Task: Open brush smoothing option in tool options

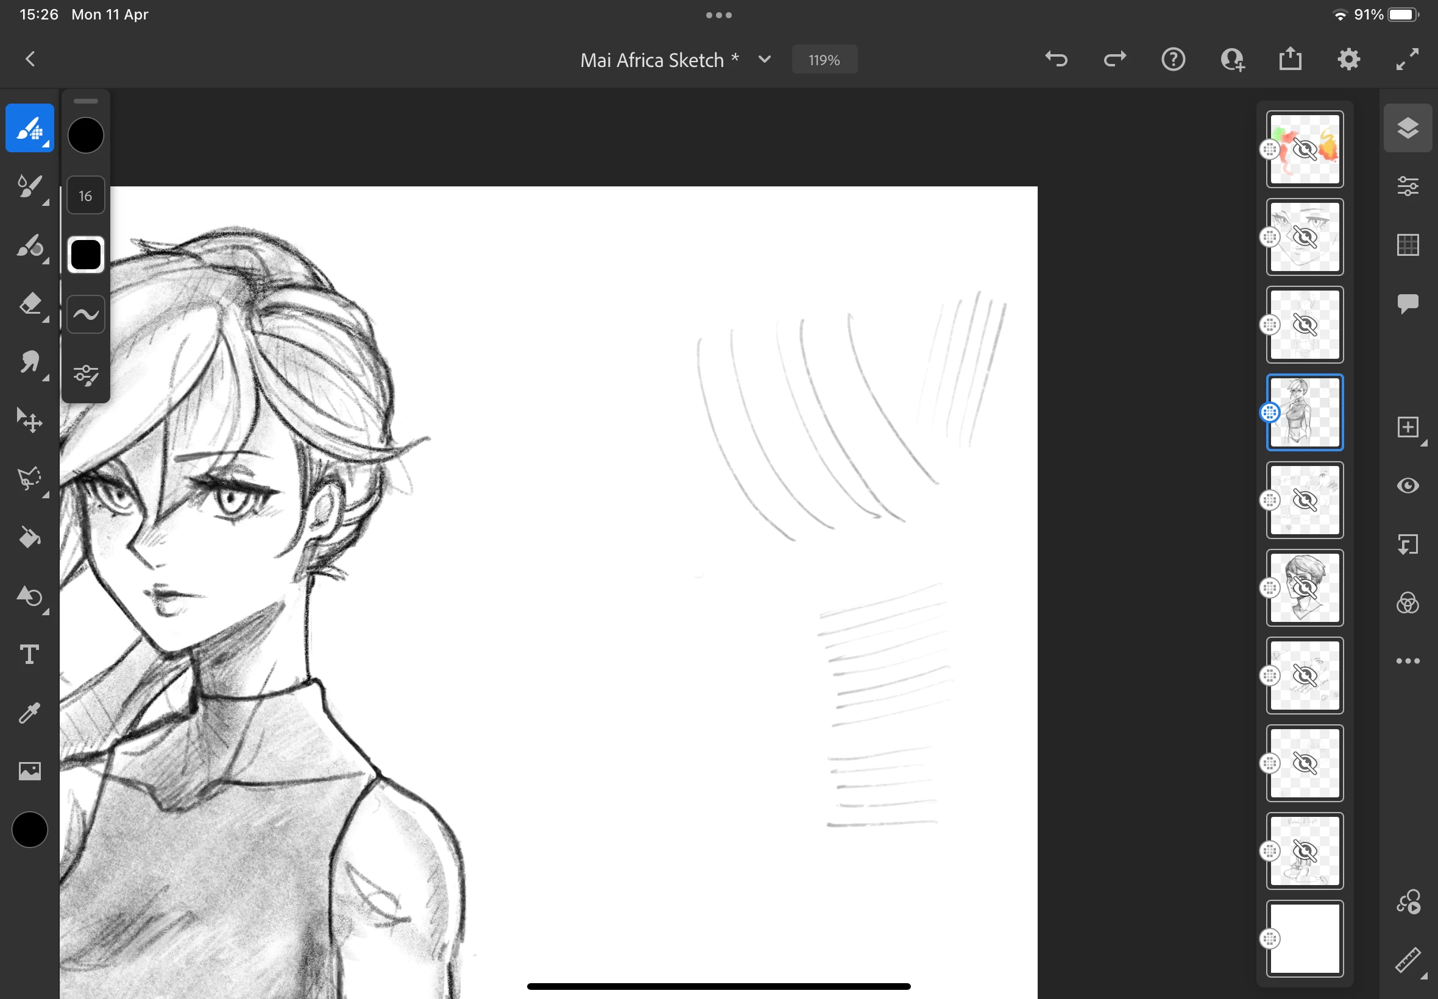Action: 86,314
